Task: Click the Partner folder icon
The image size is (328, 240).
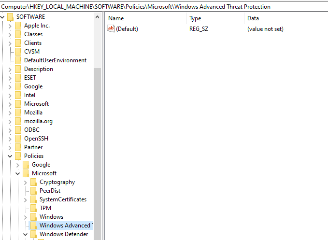Action: [18, 147]
